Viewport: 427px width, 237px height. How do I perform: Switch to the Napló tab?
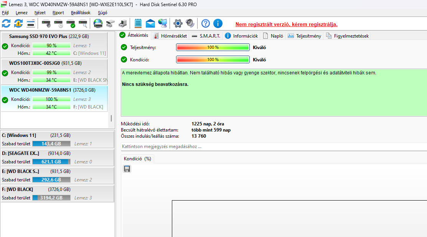point(273,36)
